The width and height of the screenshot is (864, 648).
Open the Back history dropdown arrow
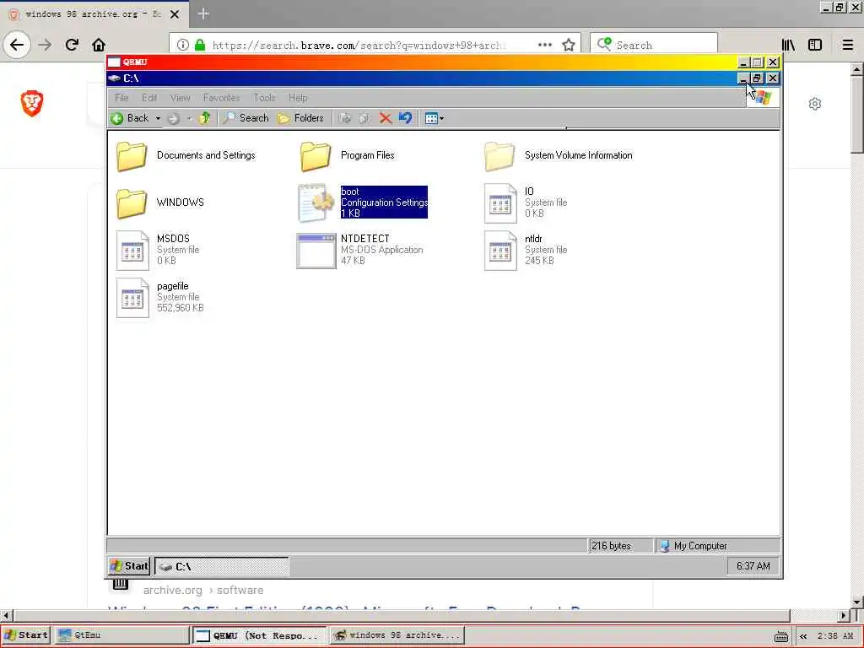[158, 118]
